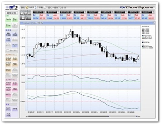Enable DMI in sub chart 2
The width and height of the screenshot is (162, 125).
15,89
